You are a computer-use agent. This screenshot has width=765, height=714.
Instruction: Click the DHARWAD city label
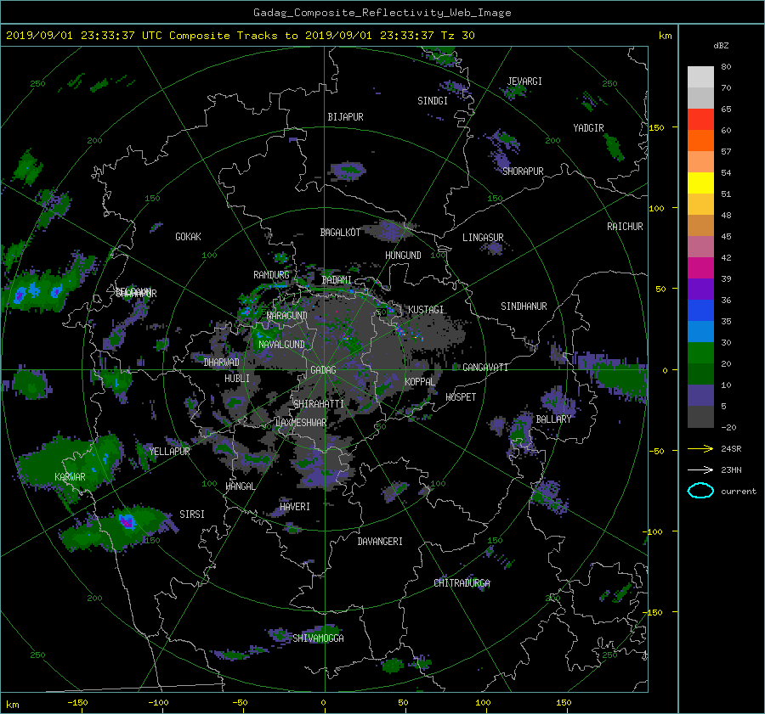click(x=222, y=363)
